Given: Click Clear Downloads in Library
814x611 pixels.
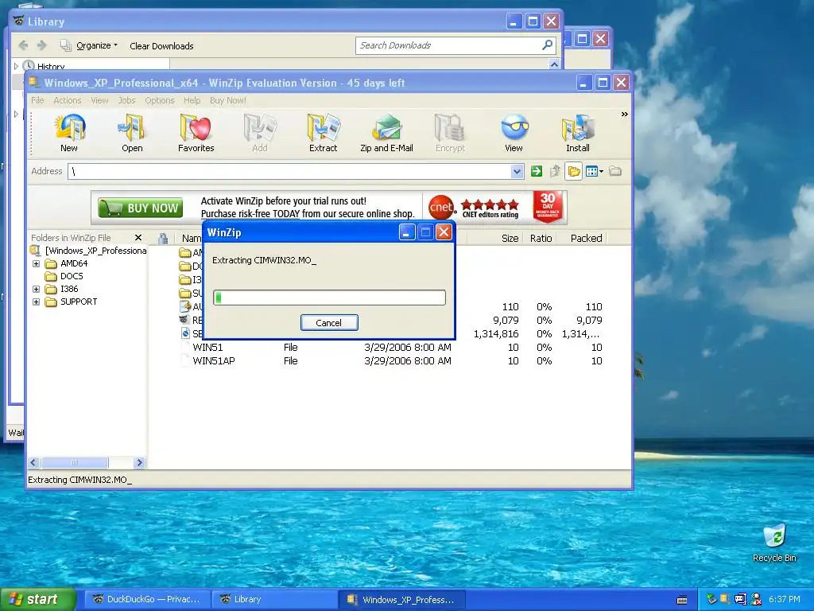Looking at the screenshot, I should tap(161, 45).
